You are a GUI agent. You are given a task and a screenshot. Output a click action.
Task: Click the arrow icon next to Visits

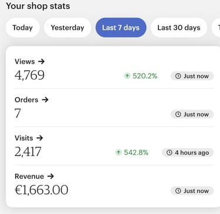click(39, 138)
